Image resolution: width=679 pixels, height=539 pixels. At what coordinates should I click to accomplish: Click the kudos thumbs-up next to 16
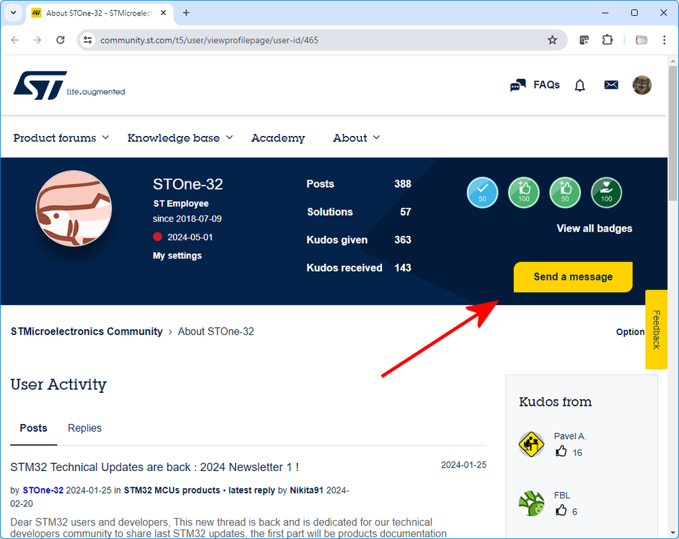(561, 451)
